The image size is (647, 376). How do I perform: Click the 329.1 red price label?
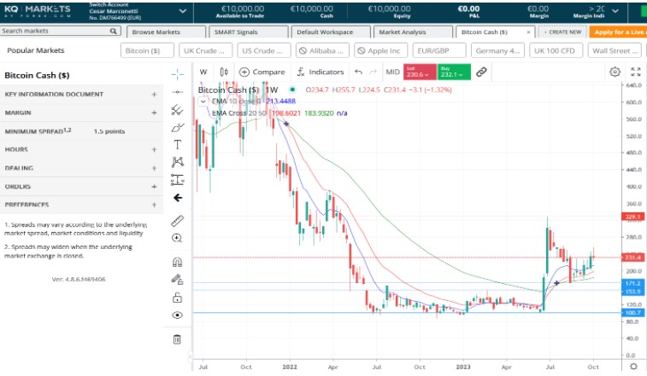click(x=632, y=217)
